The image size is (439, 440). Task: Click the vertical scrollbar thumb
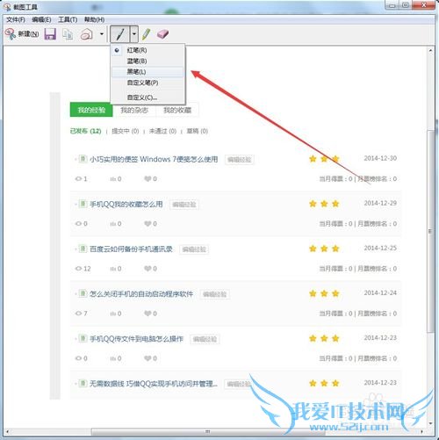[430, 231]
